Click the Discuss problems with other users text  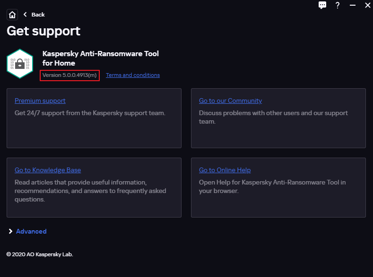pos(273,117)
